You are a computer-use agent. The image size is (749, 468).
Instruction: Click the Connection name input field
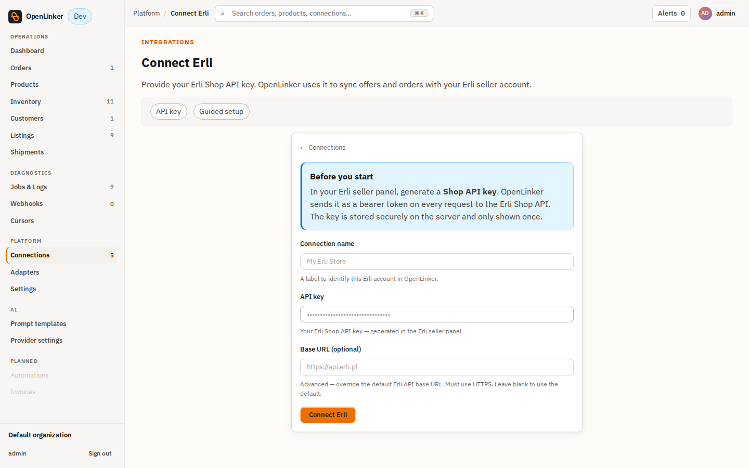click(x=436, y=262)
